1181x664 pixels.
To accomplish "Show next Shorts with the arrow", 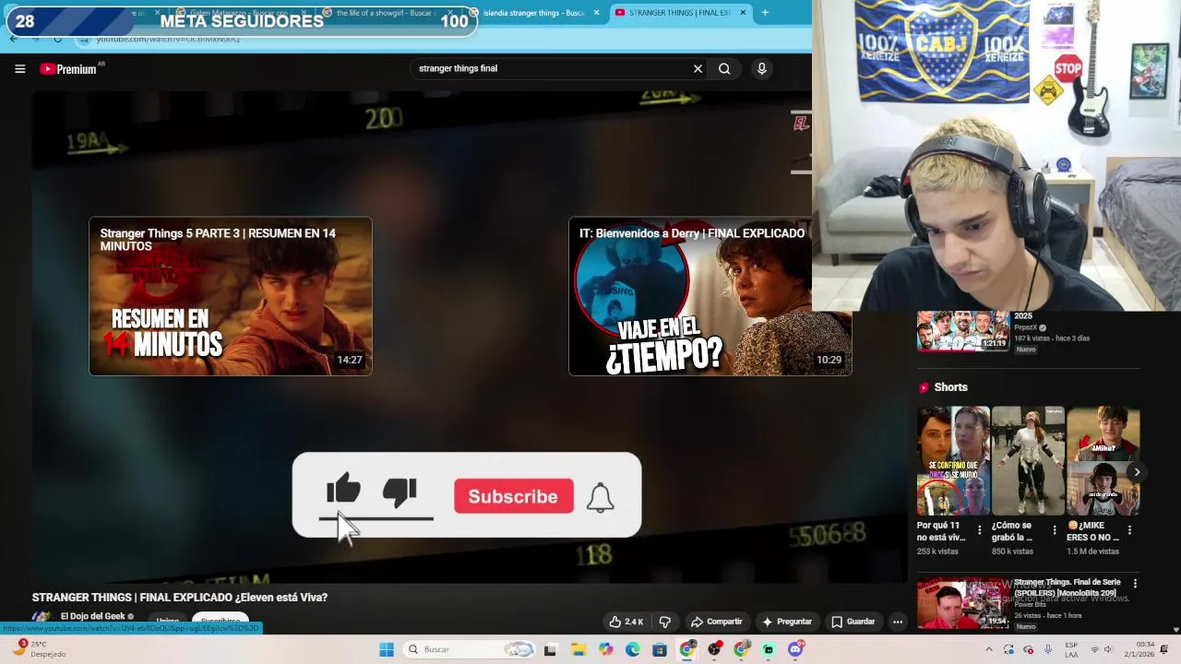I will [1137, 472].
